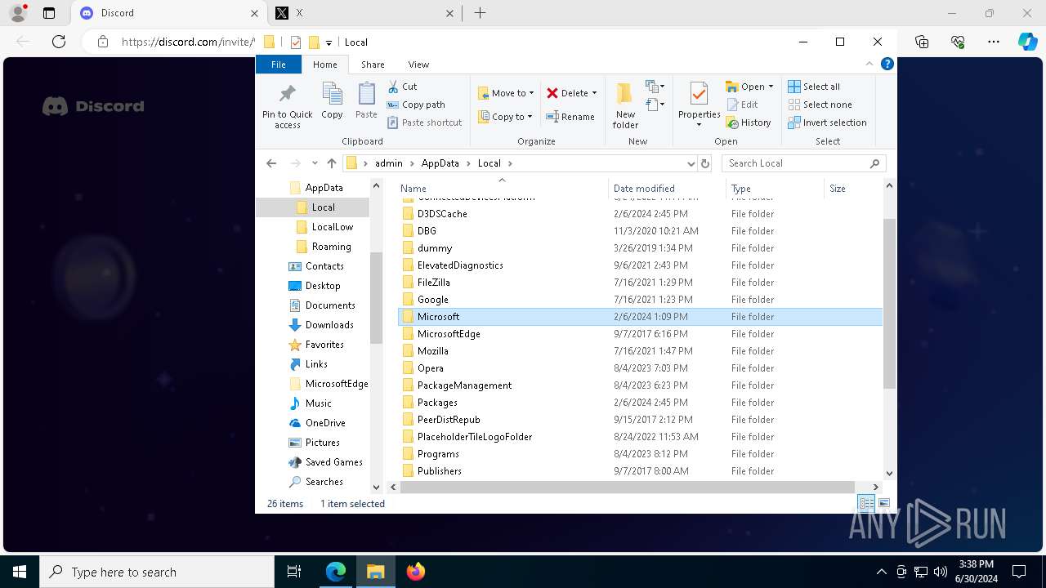The image size is (1046, 588).
Task: Click the Windows Start button
Action: point(20,572)
